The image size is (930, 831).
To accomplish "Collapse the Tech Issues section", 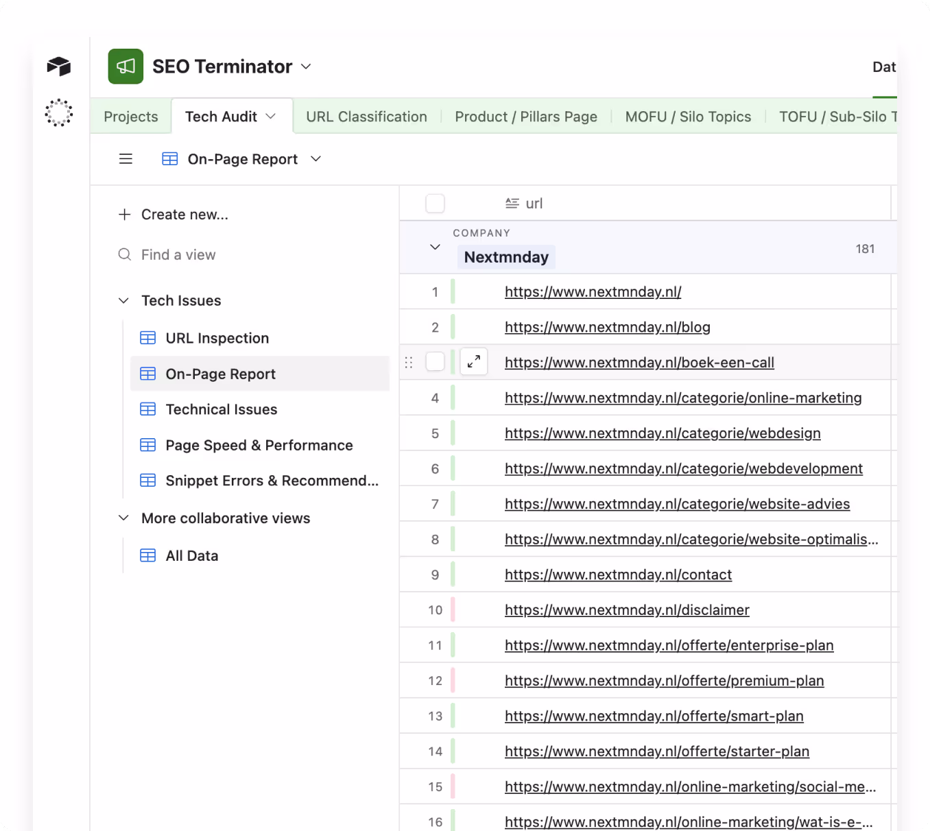I will pos(123,300).
